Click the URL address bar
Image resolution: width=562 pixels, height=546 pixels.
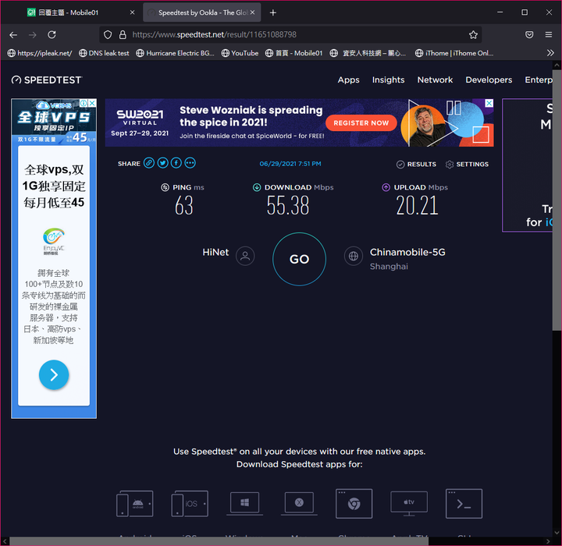pyautogui.click(x=290, y=35)
